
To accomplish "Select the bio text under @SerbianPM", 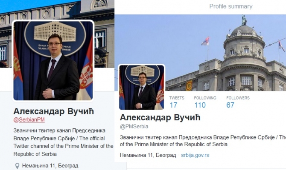I will pyautogui.click(x=63, y=142).
